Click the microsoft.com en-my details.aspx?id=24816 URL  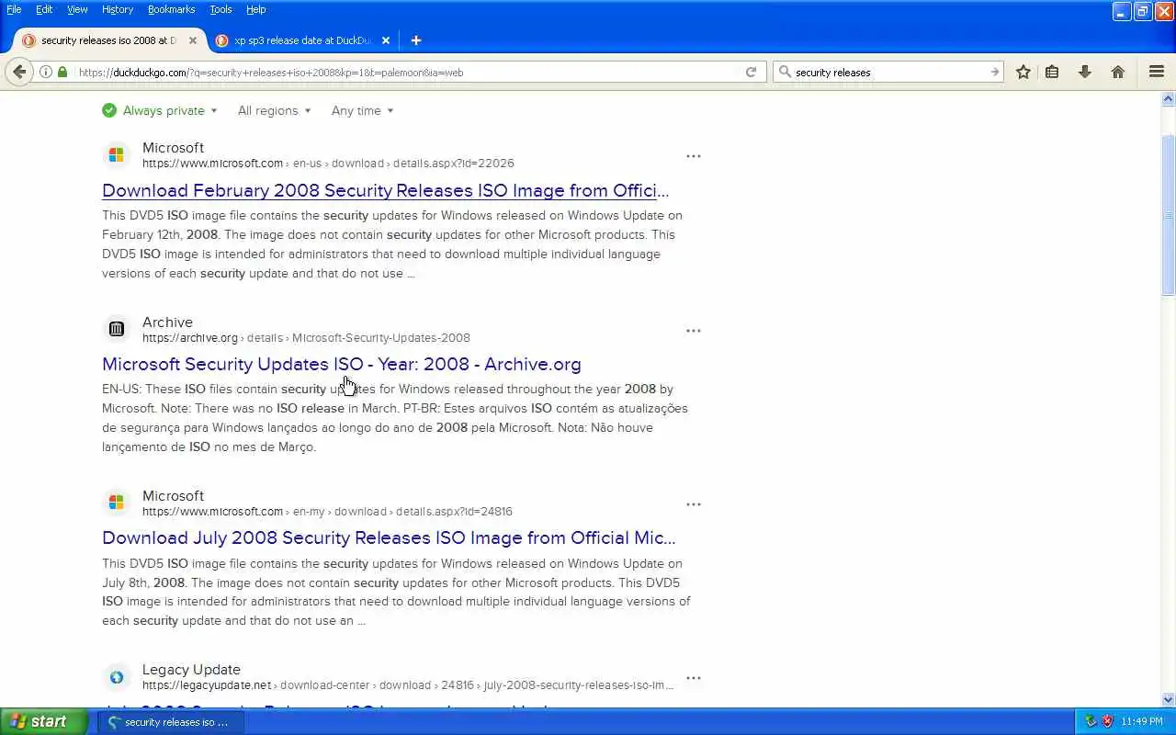point(327,512)
